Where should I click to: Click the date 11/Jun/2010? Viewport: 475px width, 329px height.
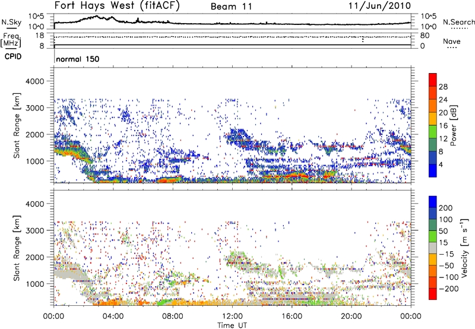379,6
